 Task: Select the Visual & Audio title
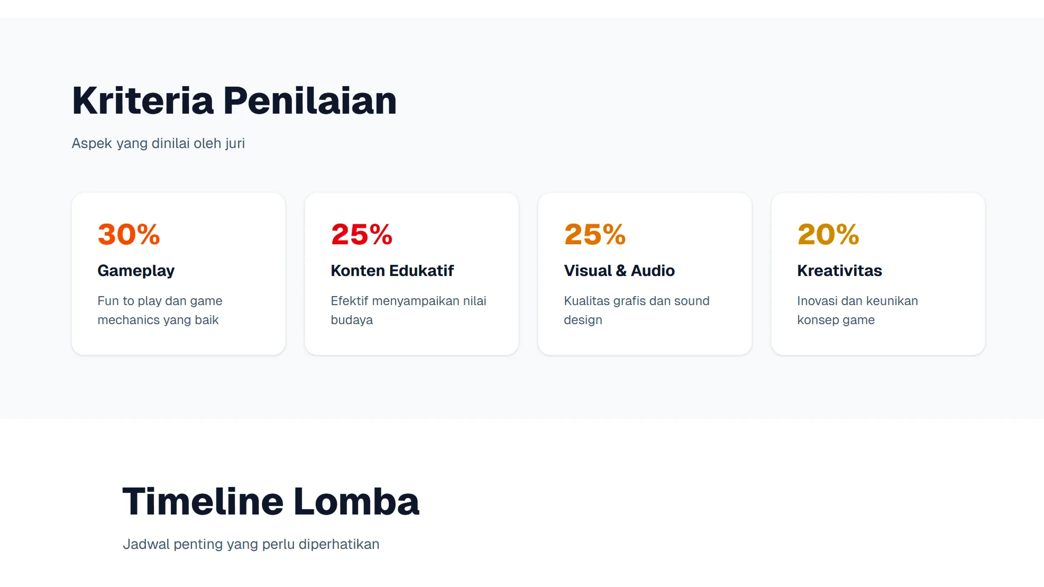point(619,271)
